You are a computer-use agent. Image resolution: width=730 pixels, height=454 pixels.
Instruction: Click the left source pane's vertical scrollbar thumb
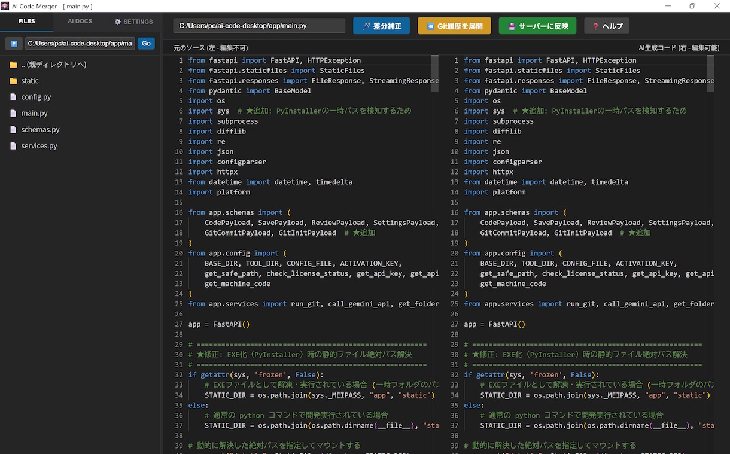[x=435, y=74]
